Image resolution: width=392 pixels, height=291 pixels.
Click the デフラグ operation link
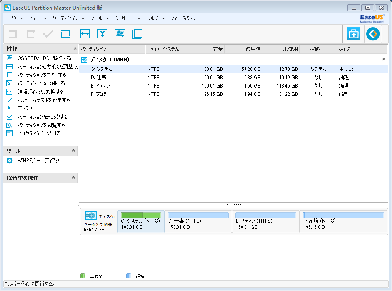[25, 108]
